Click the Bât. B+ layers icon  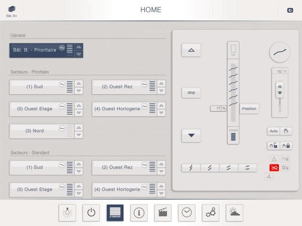pyautogui.click(x=10, y=10)
